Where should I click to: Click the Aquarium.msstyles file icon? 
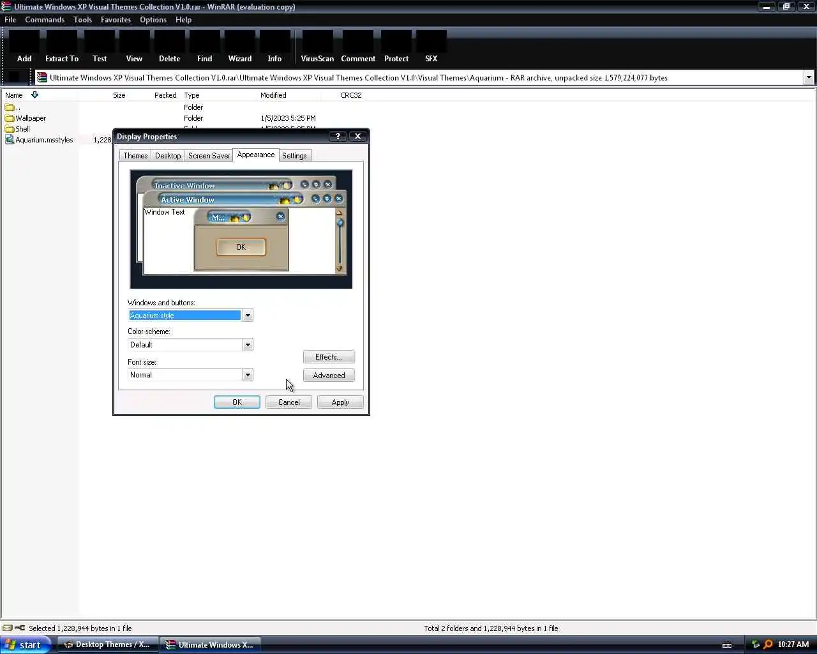point(10,140)
